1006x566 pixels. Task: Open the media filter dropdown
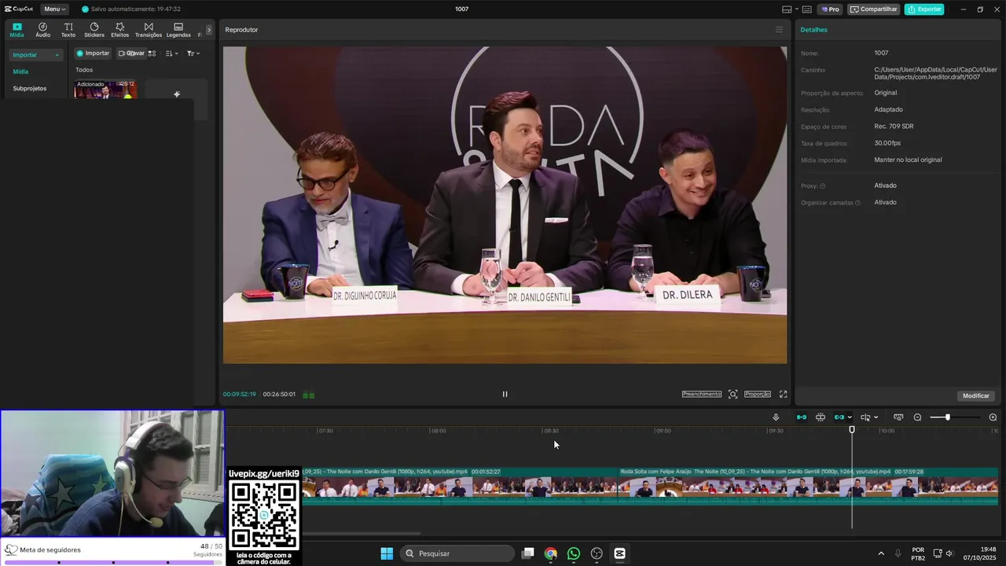tap(193, 53)
